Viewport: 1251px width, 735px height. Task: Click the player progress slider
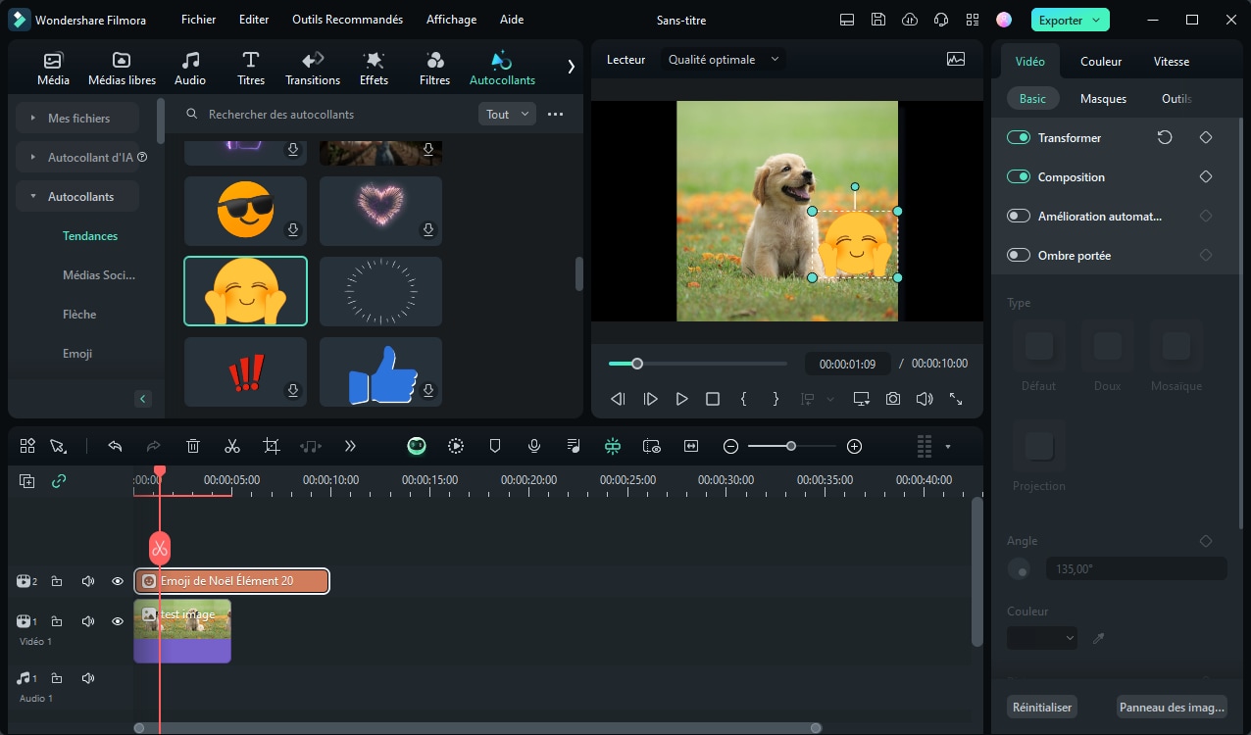698,364
